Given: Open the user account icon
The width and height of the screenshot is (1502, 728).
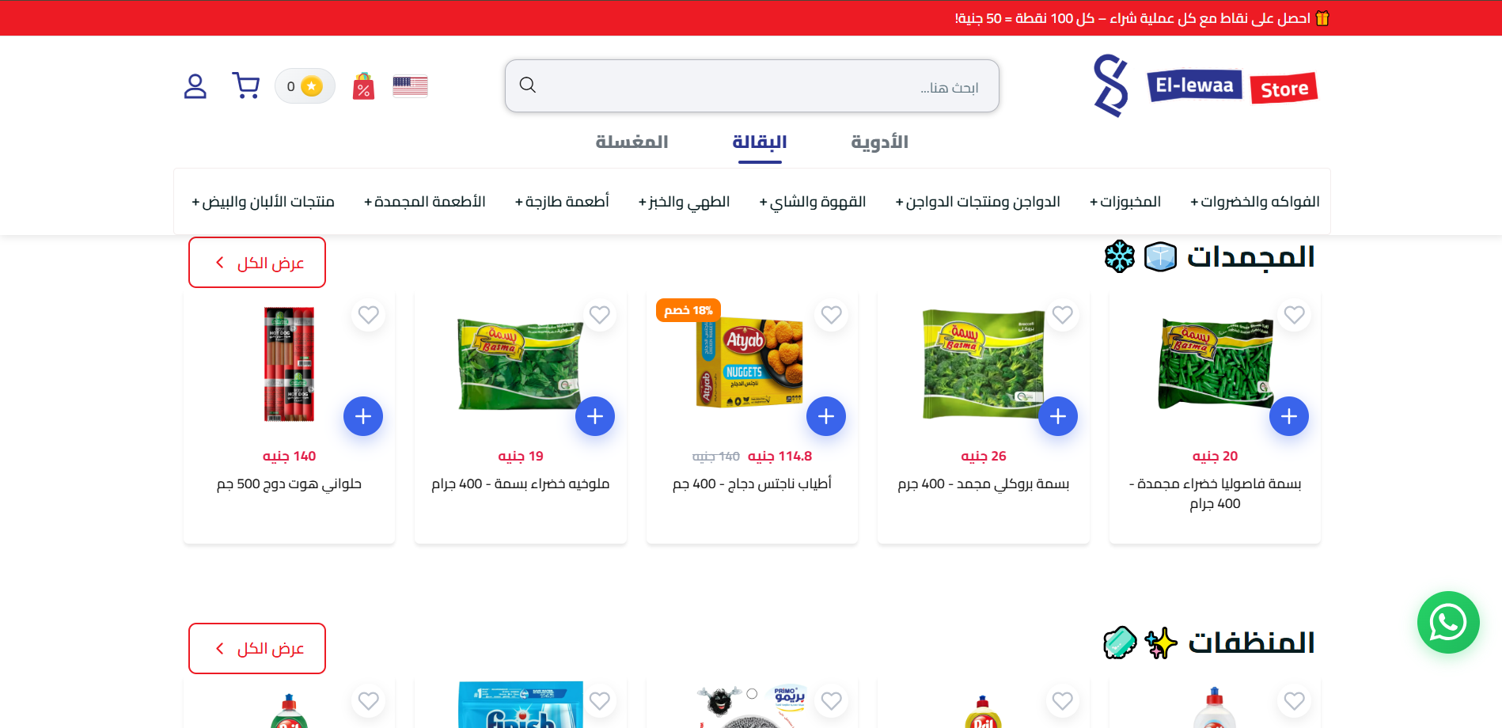Looking at the screenshot, I should [x=195, y=86].
